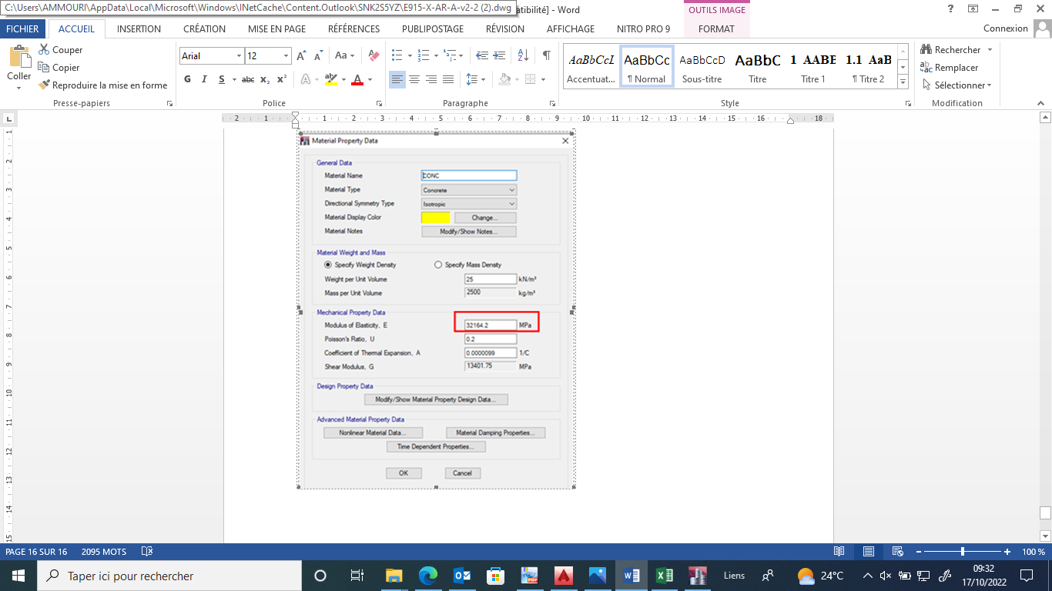1052x591 pixels.
Task: Align the paragraph left
Action: click(x=397, y=79)
